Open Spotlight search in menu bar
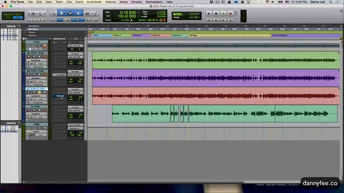 point(331,2)
